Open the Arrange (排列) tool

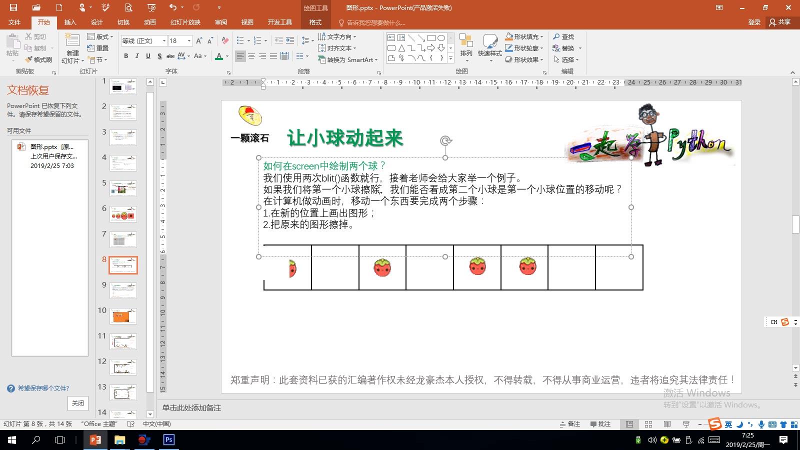[466, 45]
